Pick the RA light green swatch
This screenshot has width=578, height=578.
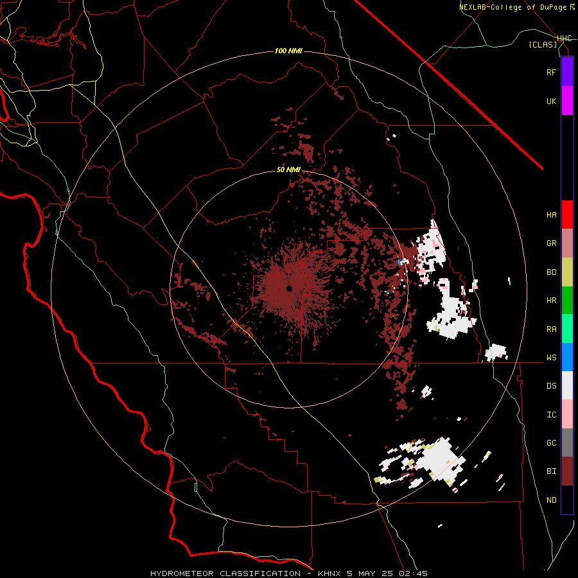click(567, 329)
